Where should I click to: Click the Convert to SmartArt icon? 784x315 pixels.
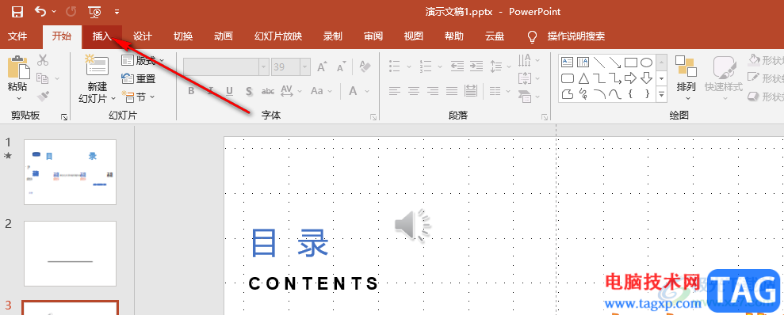pyautogui.click(x=525, y=97)
